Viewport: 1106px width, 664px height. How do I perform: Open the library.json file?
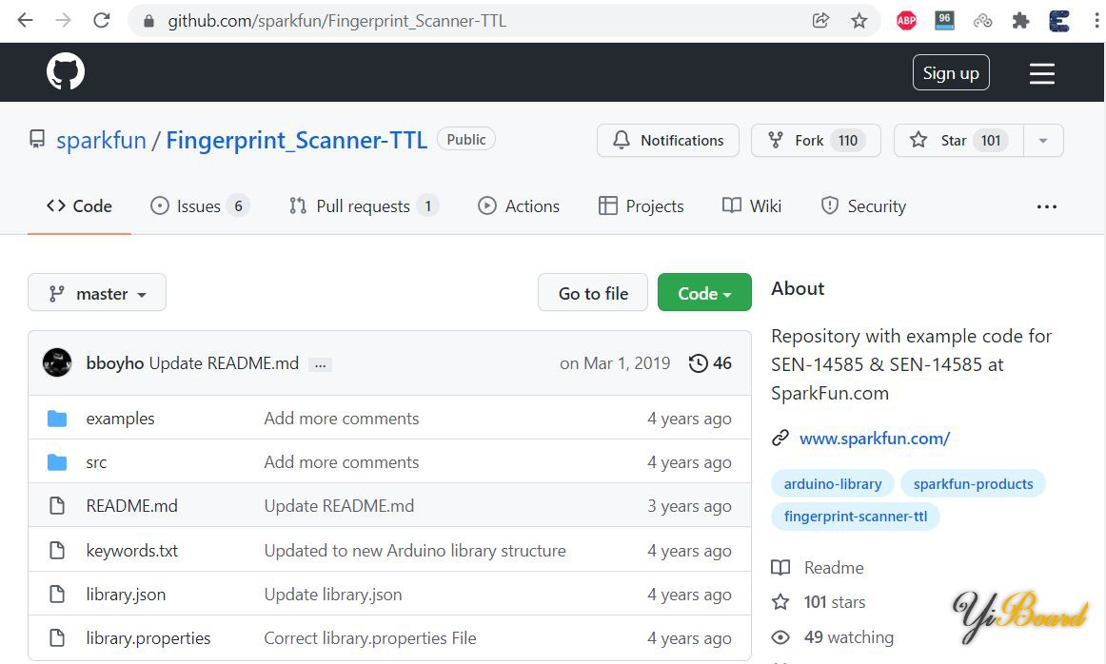coord(126,595)
